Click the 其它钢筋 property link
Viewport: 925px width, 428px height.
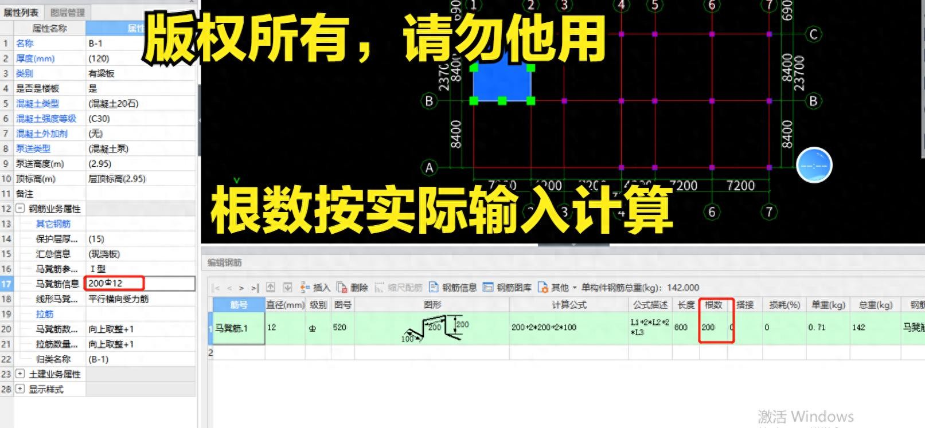(53, 224)
